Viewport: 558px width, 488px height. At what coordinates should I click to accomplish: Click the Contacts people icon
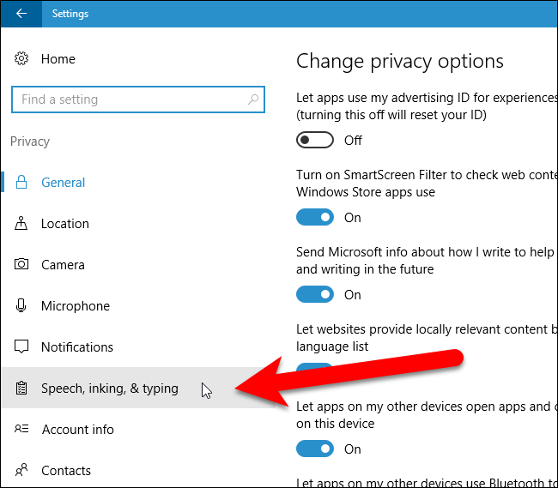(22, 471)
